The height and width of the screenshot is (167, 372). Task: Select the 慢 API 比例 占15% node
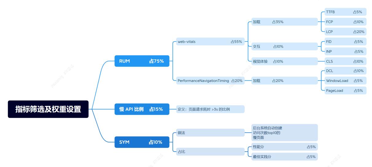tap(142, 109)
